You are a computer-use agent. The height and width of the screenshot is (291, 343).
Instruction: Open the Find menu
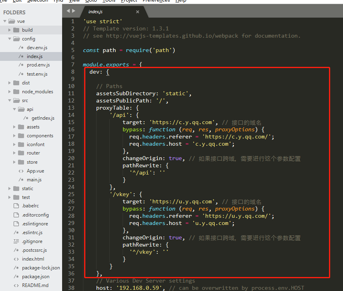pyautogui.click(x=58, y=1)
